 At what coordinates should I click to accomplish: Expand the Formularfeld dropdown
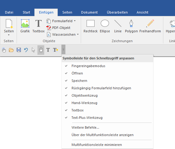(x=75, y=21)
